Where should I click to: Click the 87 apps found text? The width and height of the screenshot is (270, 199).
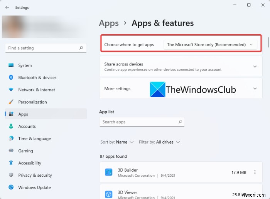click(113, 156)
